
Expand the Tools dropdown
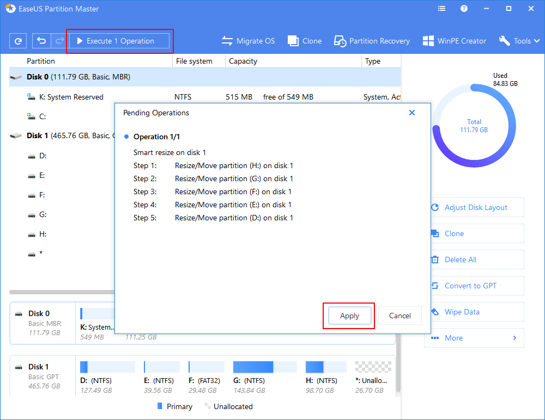pos(519,41)
